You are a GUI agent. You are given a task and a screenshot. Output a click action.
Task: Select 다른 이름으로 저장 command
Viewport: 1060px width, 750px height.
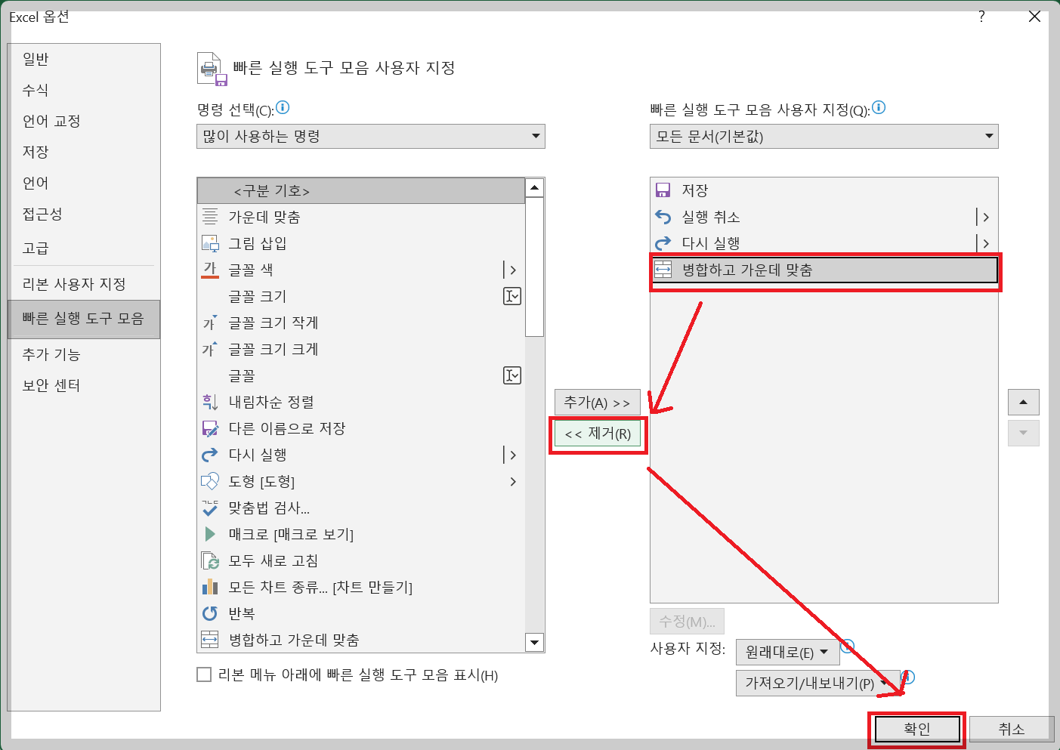286,428
